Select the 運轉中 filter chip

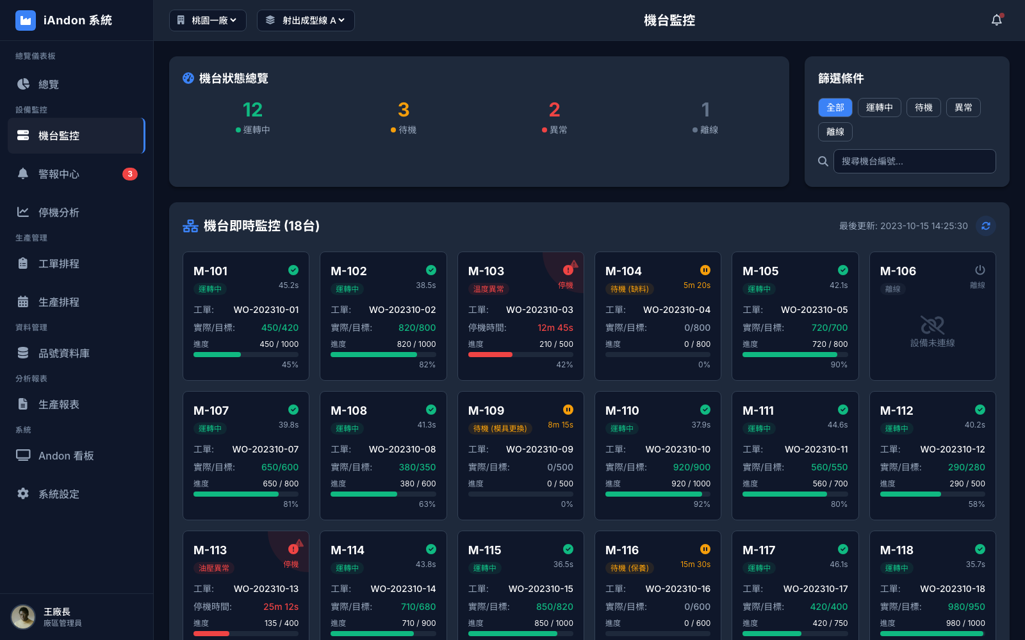[x=880, y=108]
